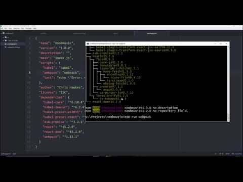
Task: Click the webpack.config.js file icon in tree
Action: (x=6, y=47)
